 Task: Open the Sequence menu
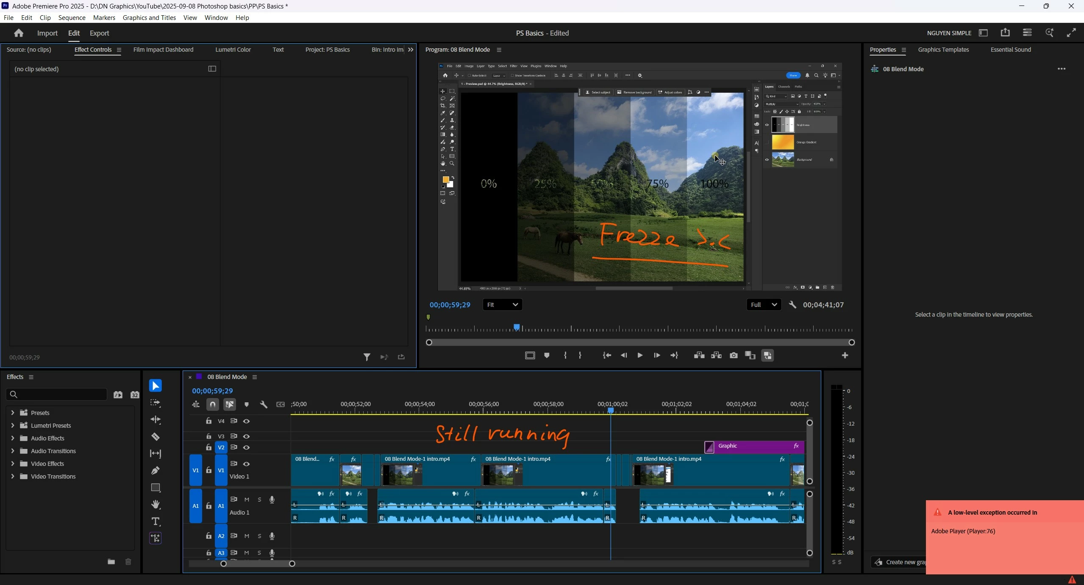pos(72,17)
